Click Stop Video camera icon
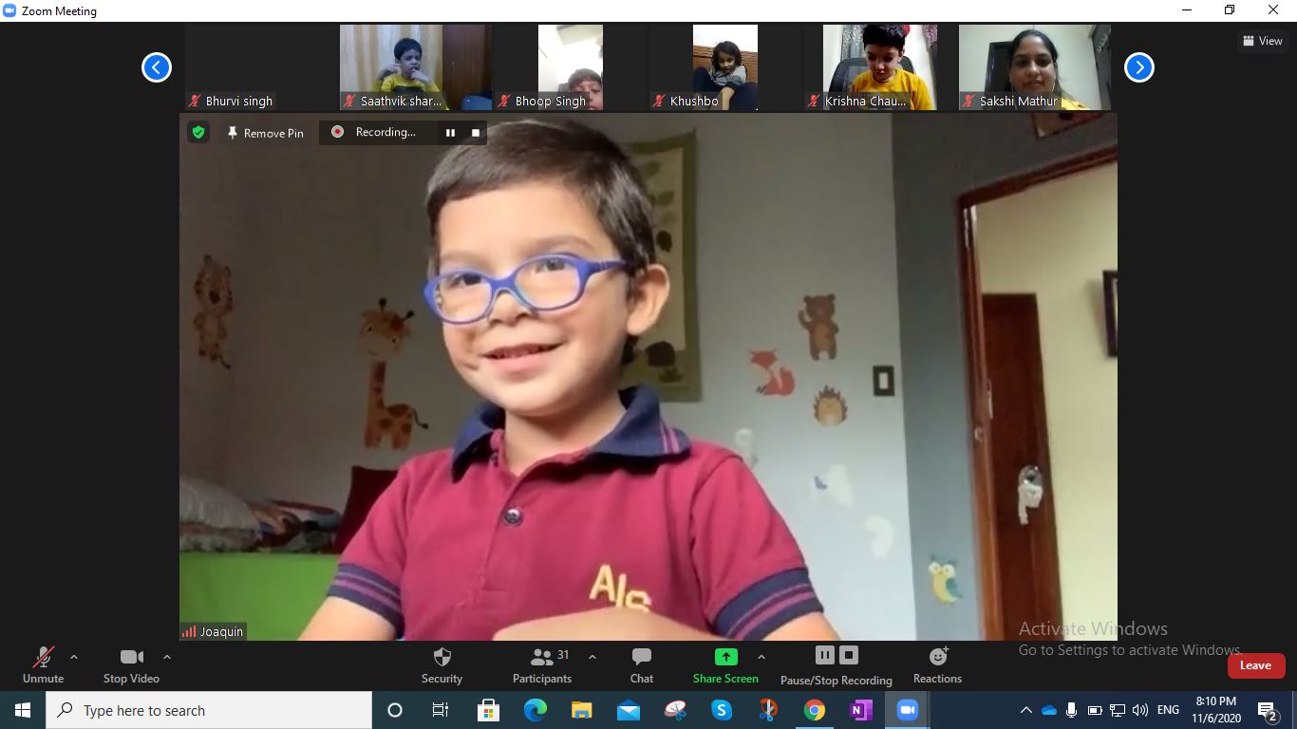Screen dimensions: 1297x729 tap(131, 657)
